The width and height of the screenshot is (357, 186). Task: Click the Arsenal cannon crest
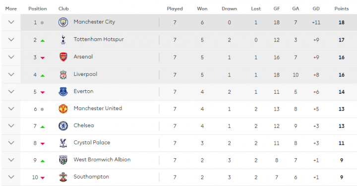63,57
